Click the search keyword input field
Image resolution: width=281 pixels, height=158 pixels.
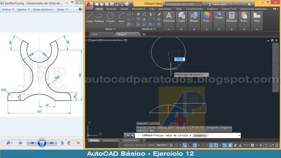click(x=184, y=4)
